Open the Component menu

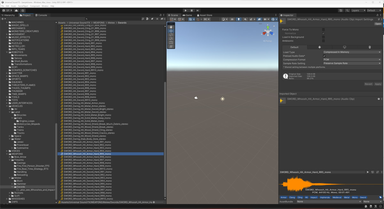click(x=35, y=6)
